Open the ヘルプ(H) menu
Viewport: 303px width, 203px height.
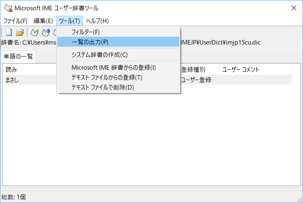(x=97, y=21)
